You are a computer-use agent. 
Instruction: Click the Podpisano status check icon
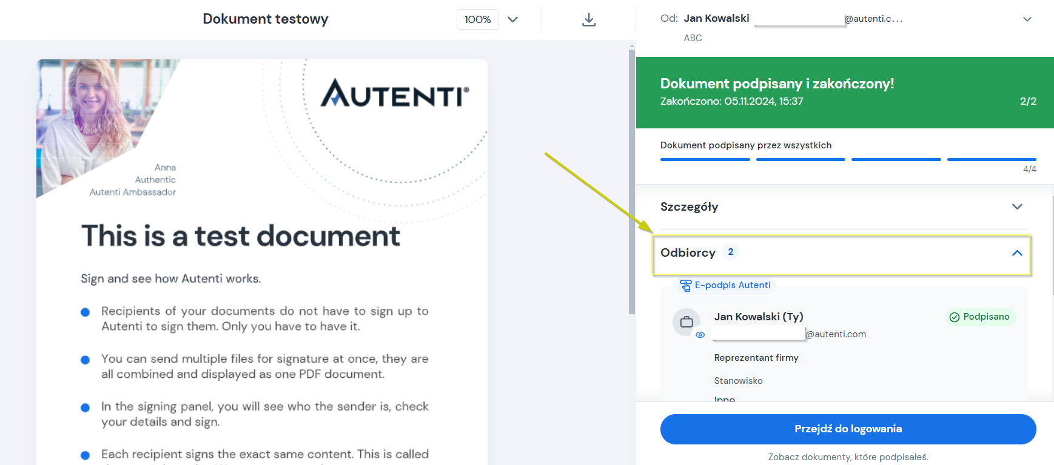click(954, 317)
